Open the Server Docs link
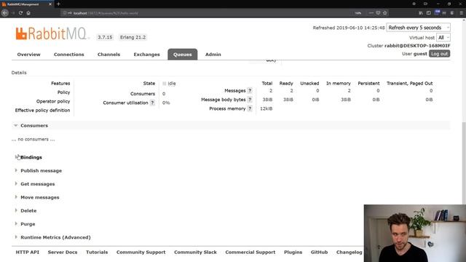This screenshot has width=466, height=262. [63, 253]
